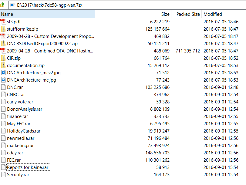Click the DNCArchitecture_mcv2.jpg image icon

tap(3, 73)
